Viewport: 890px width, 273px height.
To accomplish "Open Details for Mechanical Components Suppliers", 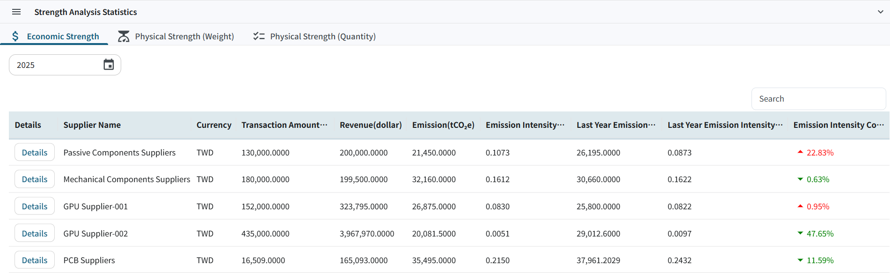I will [x=35, y=179].
